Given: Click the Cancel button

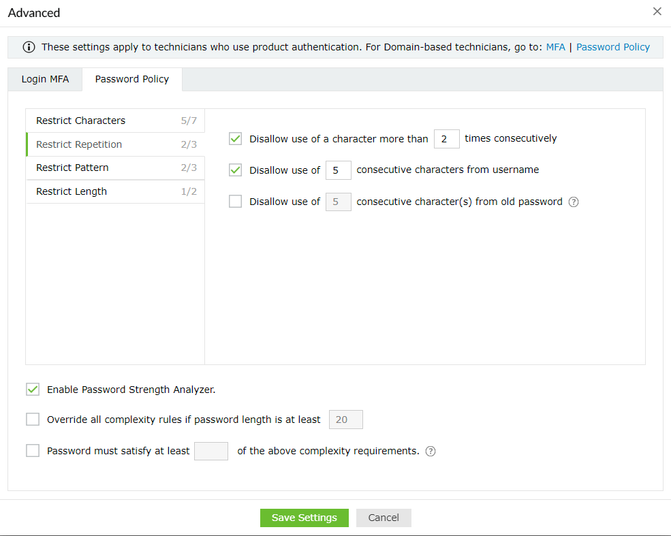Looking at the screenshot, I should click(x=384, y=518).
